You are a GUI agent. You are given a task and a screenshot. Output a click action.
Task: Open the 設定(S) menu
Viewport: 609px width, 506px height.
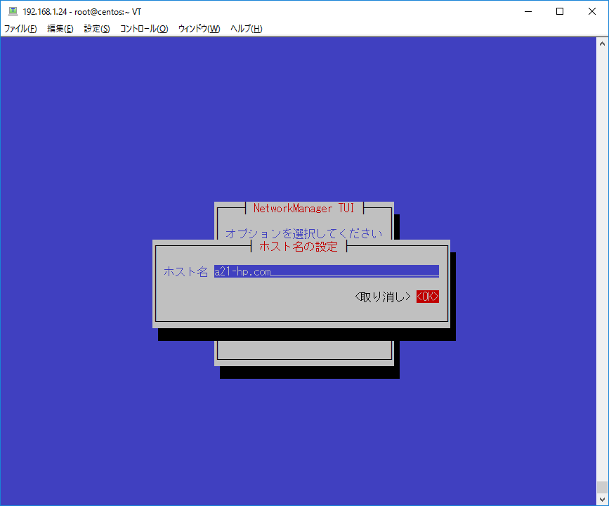click(97, 29)
